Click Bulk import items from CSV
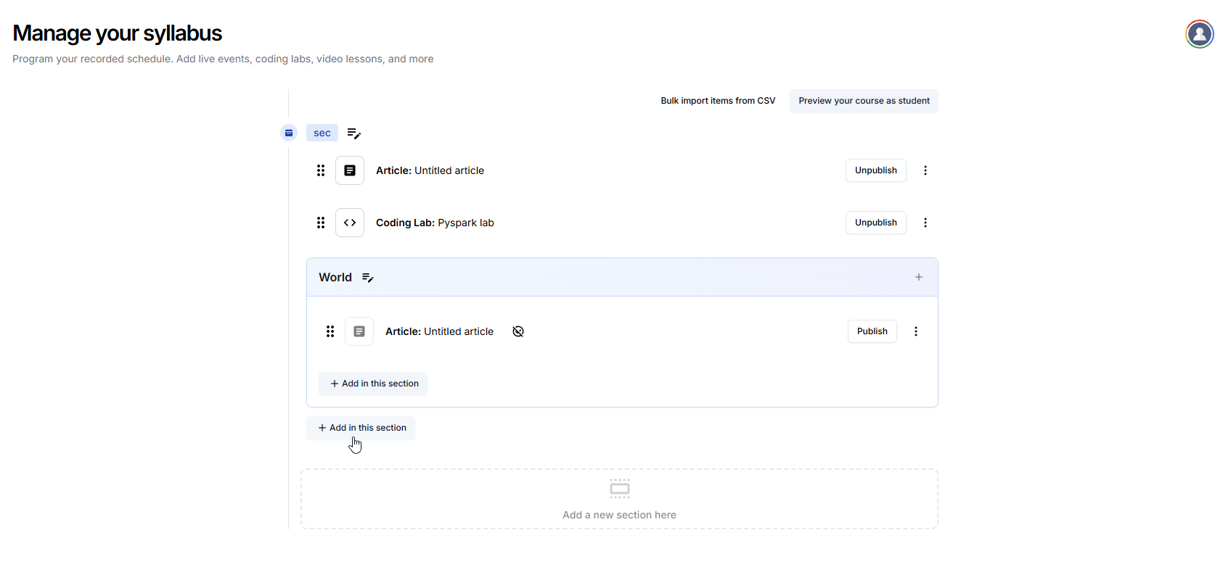 click(x=717, y=101)
